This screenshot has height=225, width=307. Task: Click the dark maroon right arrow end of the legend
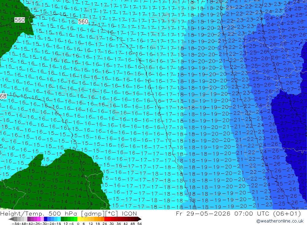[x=140, y=219]
